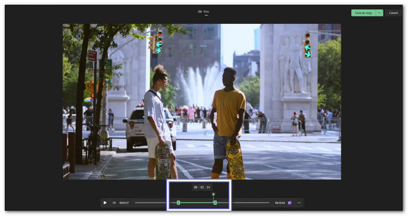This screenshot has height=216, width=408.
Task: Open the Trim tab at the top
Action: click(203, 12)
